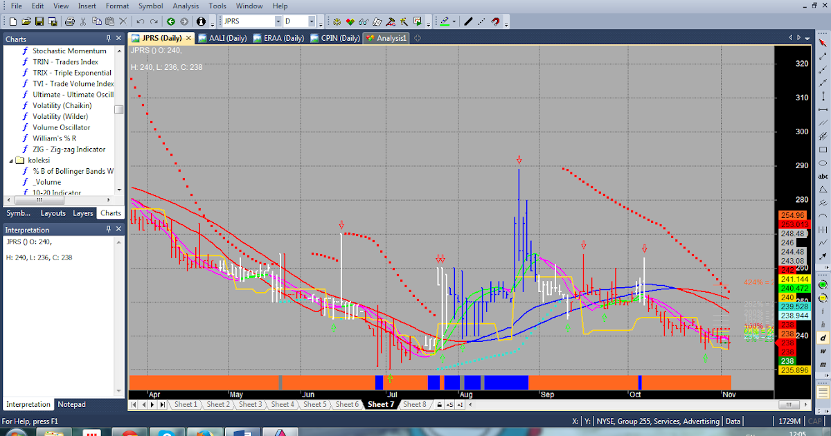
Task: Select the line color pencil icon
Action: point(445,21)
